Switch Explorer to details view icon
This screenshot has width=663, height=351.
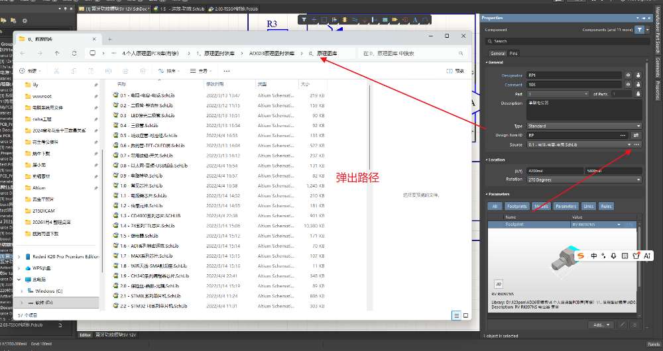click(x=456, y=315)
